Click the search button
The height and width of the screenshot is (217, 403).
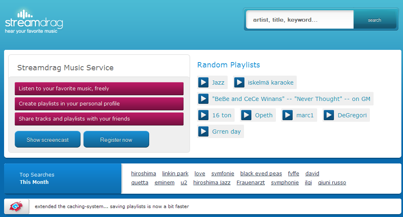[374, 20]
